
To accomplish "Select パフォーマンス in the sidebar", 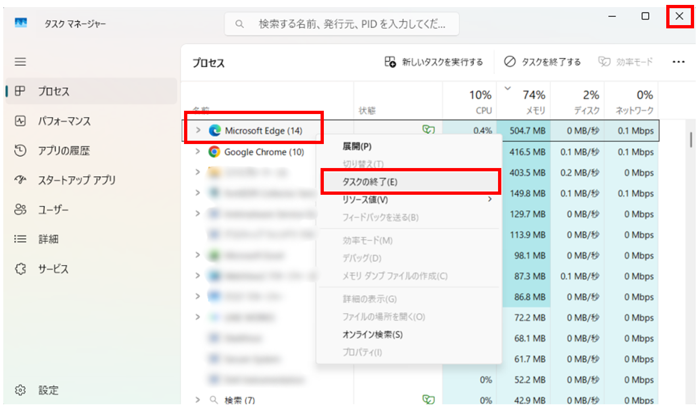I will pyautogui.click(x=64, y=121).
